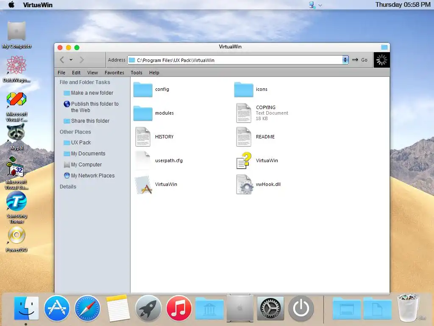Viewport: 434px width, 326px height.
Task: Open Launchpad rocket icon in dock
Action: (x=148, y=308)
